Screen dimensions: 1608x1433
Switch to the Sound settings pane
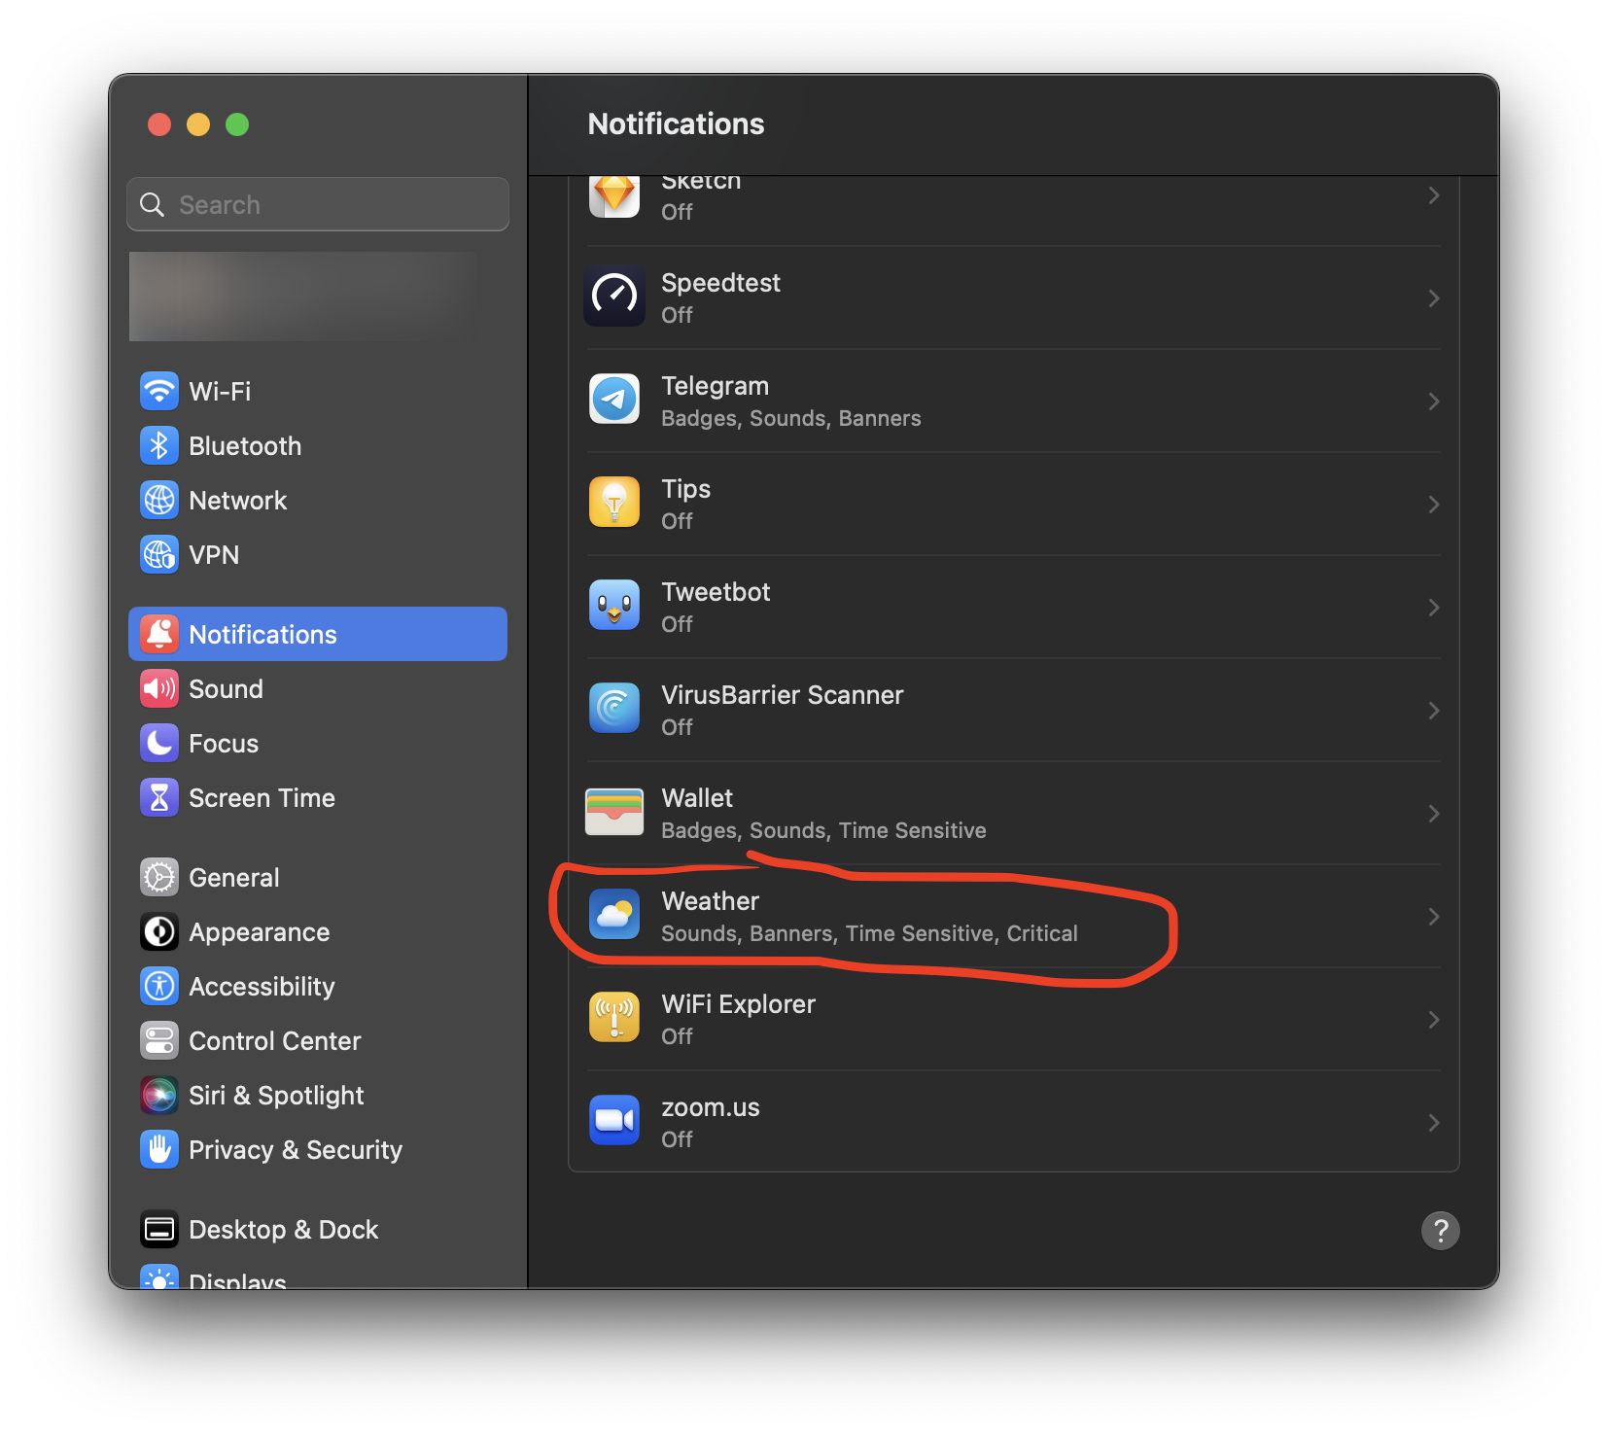pos(318,688)
